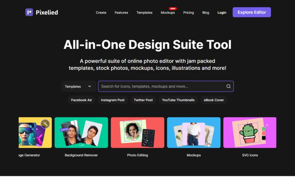The image size is (295, 177).
Task: Click the Explore Editor button
Action: point(252,12)
